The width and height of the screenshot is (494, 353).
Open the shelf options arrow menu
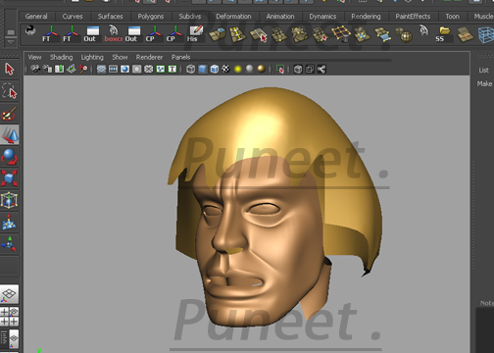[x=11, y=42]
